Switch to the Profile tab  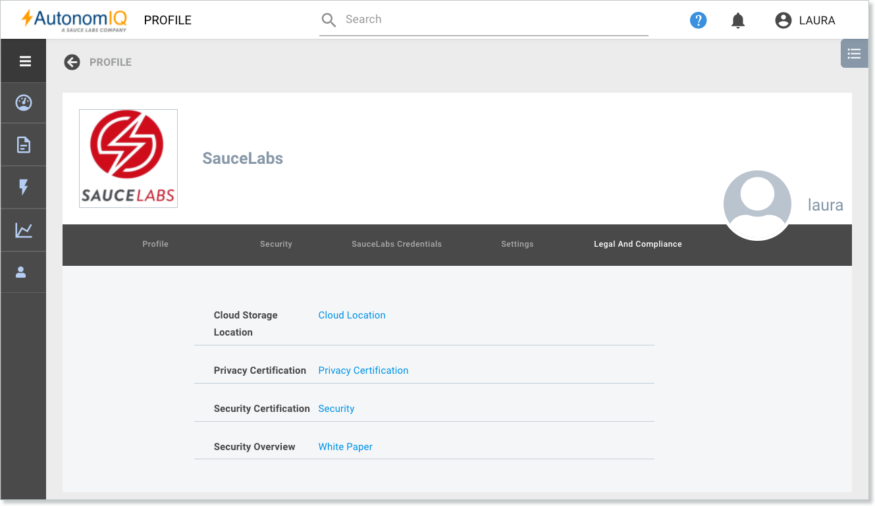(x=155, y=244)
